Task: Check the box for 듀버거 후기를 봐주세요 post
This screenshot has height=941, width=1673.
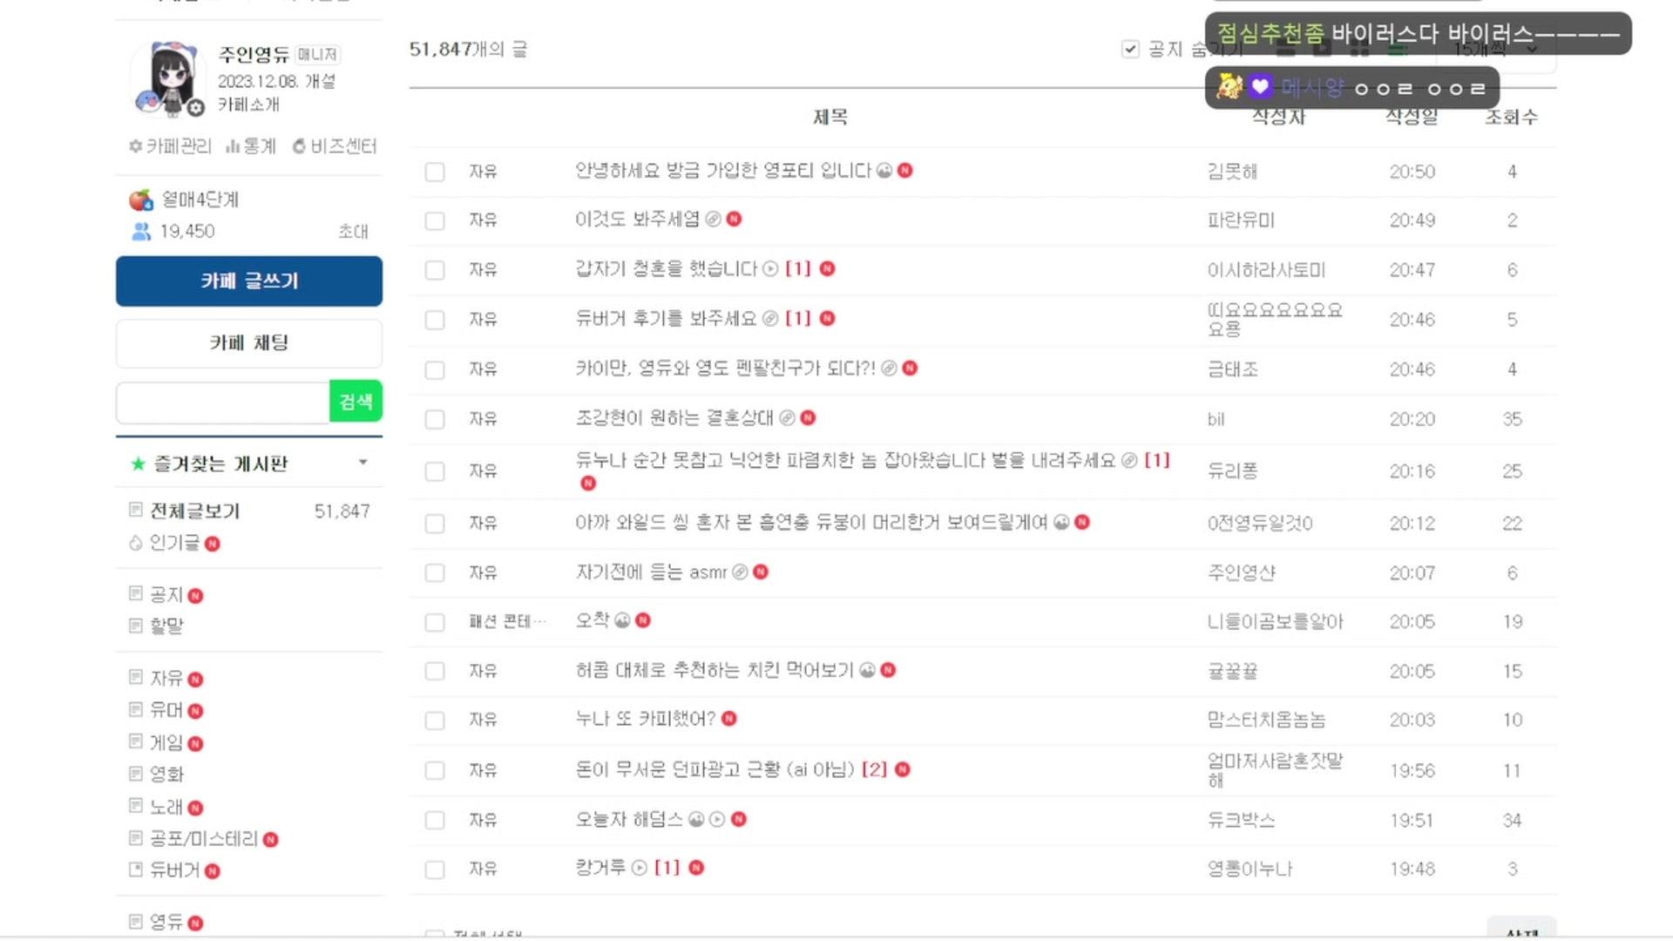Action: (x=435, y=320)
